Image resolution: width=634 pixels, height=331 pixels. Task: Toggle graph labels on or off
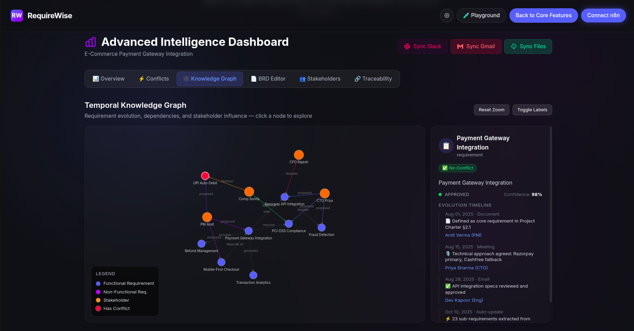point(532,110)
